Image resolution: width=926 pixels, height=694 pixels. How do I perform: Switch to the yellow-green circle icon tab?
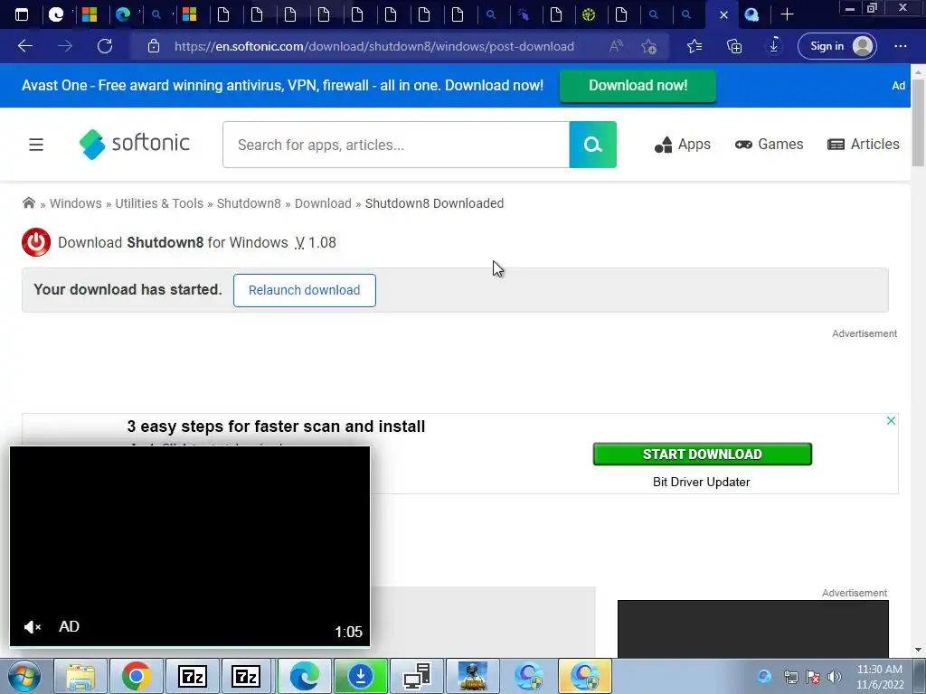[589, 14]
